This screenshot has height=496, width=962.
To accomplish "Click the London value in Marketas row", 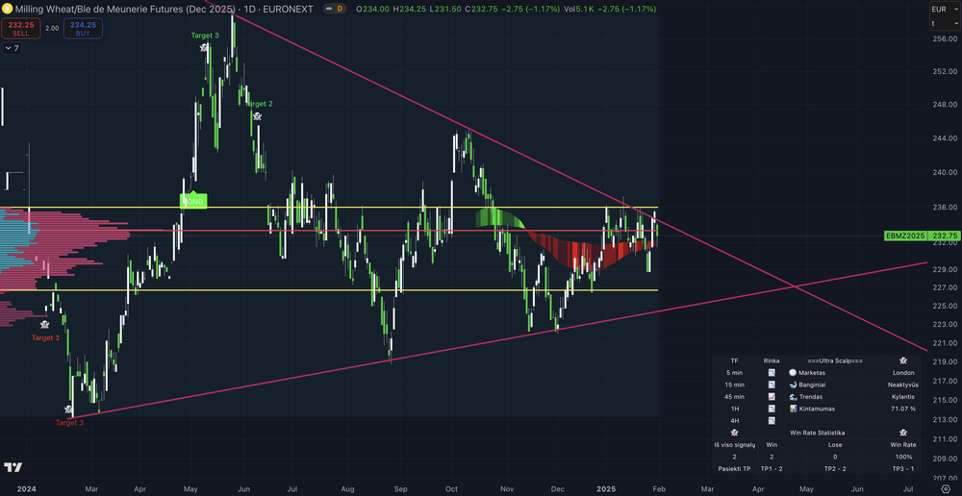I will pos(903,373).
